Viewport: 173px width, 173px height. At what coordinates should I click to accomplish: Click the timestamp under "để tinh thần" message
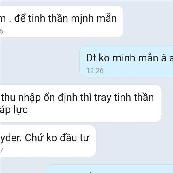1,31
